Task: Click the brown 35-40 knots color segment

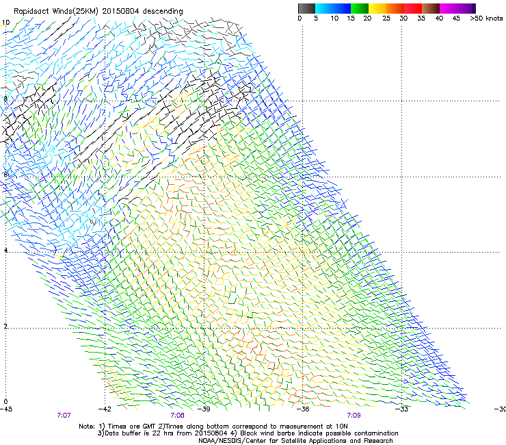Action: coord(431,8)
